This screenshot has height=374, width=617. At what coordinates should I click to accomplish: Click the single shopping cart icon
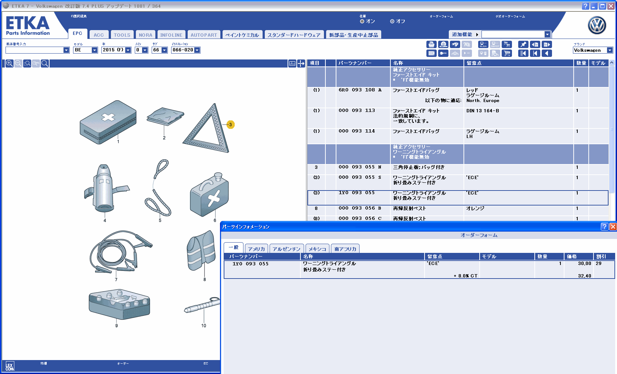pyautogui.click(x=507, y=53)
